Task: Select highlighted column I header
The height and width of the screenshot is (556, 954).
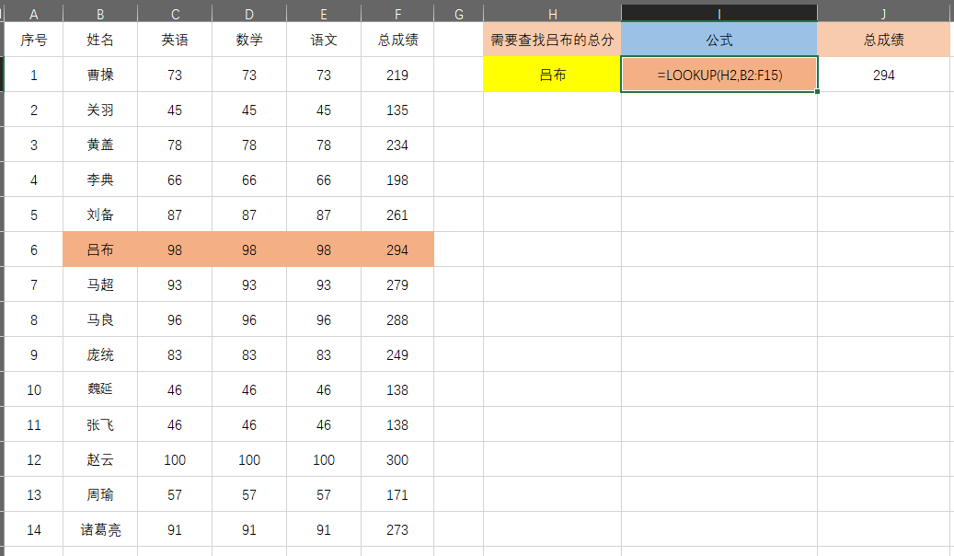Action: [719, 14]
